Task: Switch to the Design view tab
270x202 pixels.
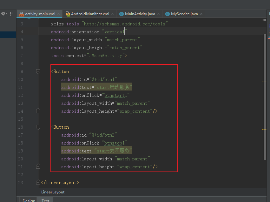Action: [29, 200]
